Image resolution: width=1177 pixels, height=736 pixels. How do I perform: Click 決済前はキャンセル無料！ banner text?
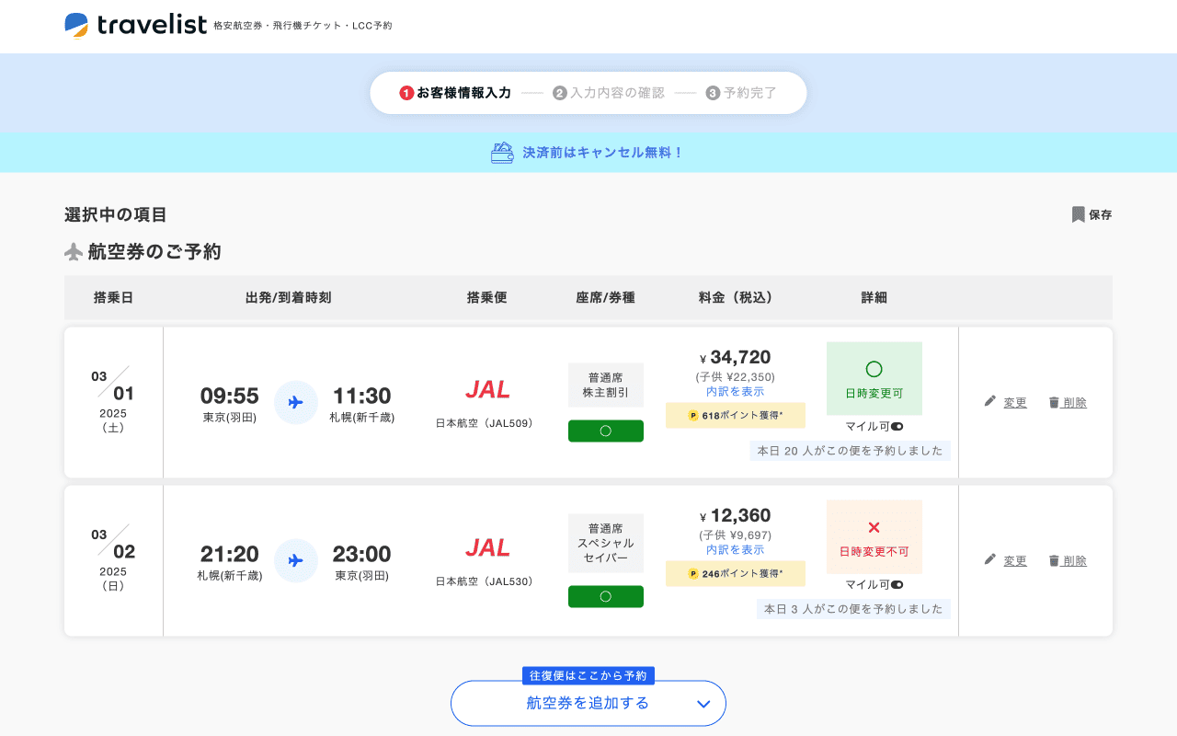(x=603, y=153)
